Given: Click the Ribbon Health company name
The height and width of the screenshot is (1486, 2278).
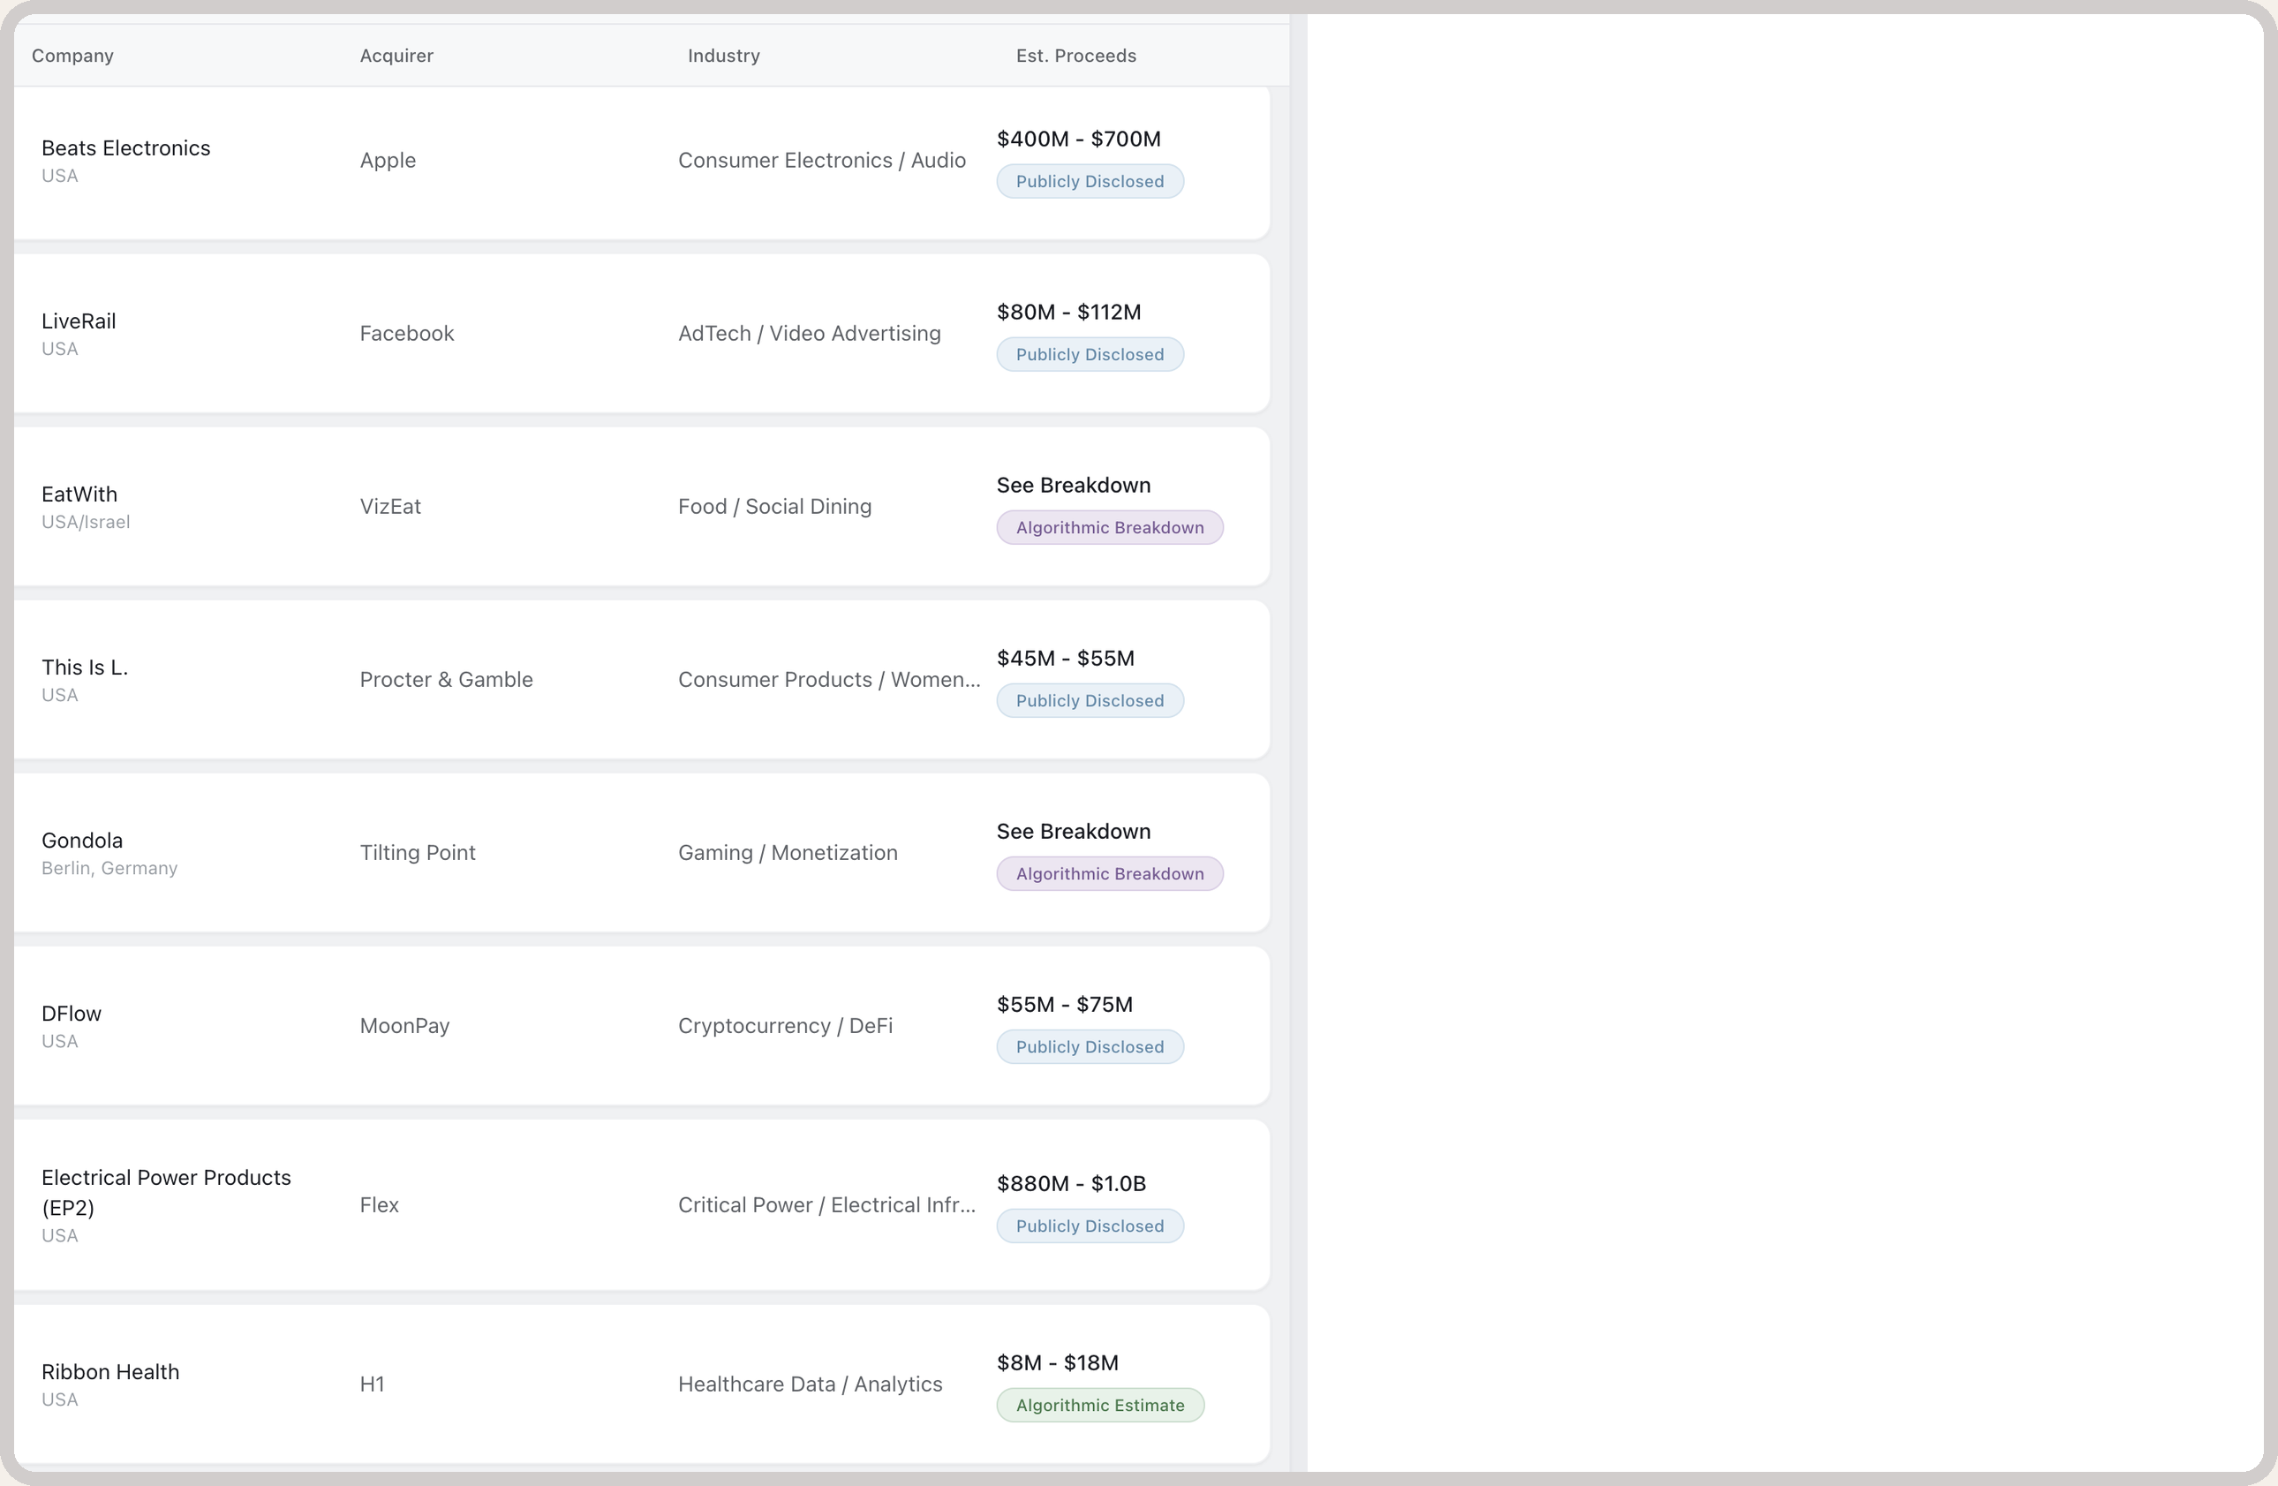Looking at the screenshot, I should [110, 1372].
